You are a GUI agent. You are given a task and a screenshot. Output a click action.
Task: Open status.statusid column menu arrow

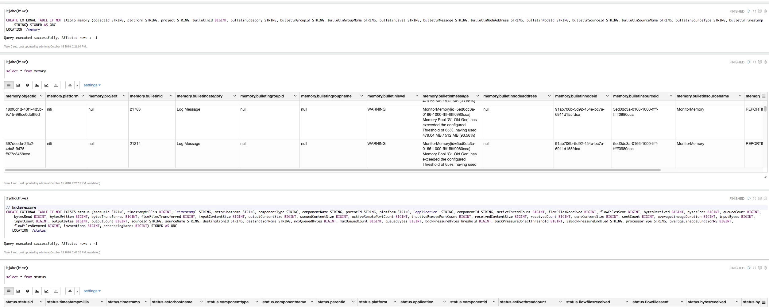[41, 302]
